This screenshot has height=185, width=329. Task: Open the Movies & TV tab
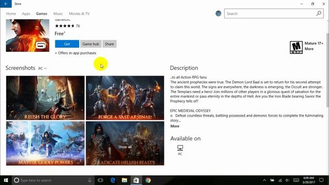click(x=79, y=14)
